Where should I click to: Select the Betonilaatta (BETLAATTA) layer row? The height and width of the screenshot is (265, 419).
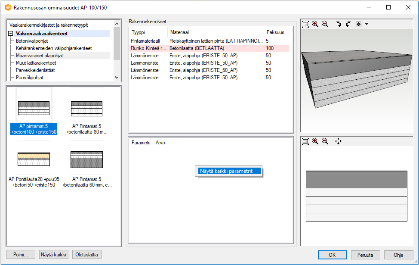tap(197, 48)
